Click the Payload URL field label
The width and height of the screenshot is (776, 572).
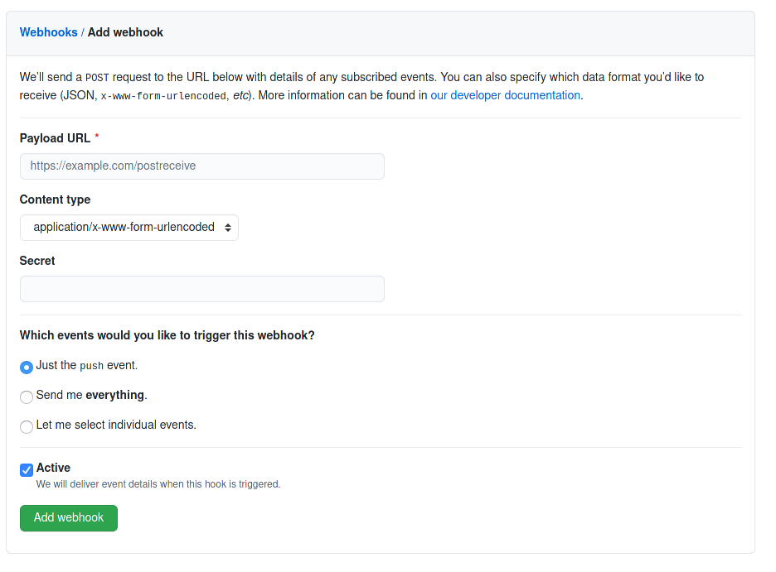55,138
